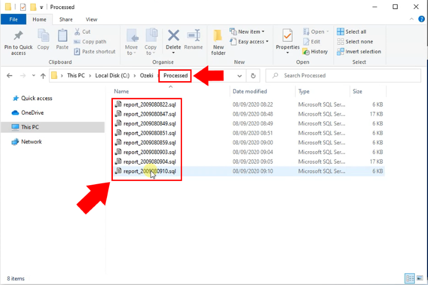
Task: Click the Copy ribbon icon
Action: 43,36
